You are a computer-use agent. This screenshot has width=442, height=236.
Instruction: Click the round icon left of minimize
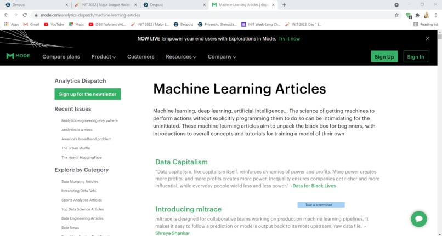(396, 5)
